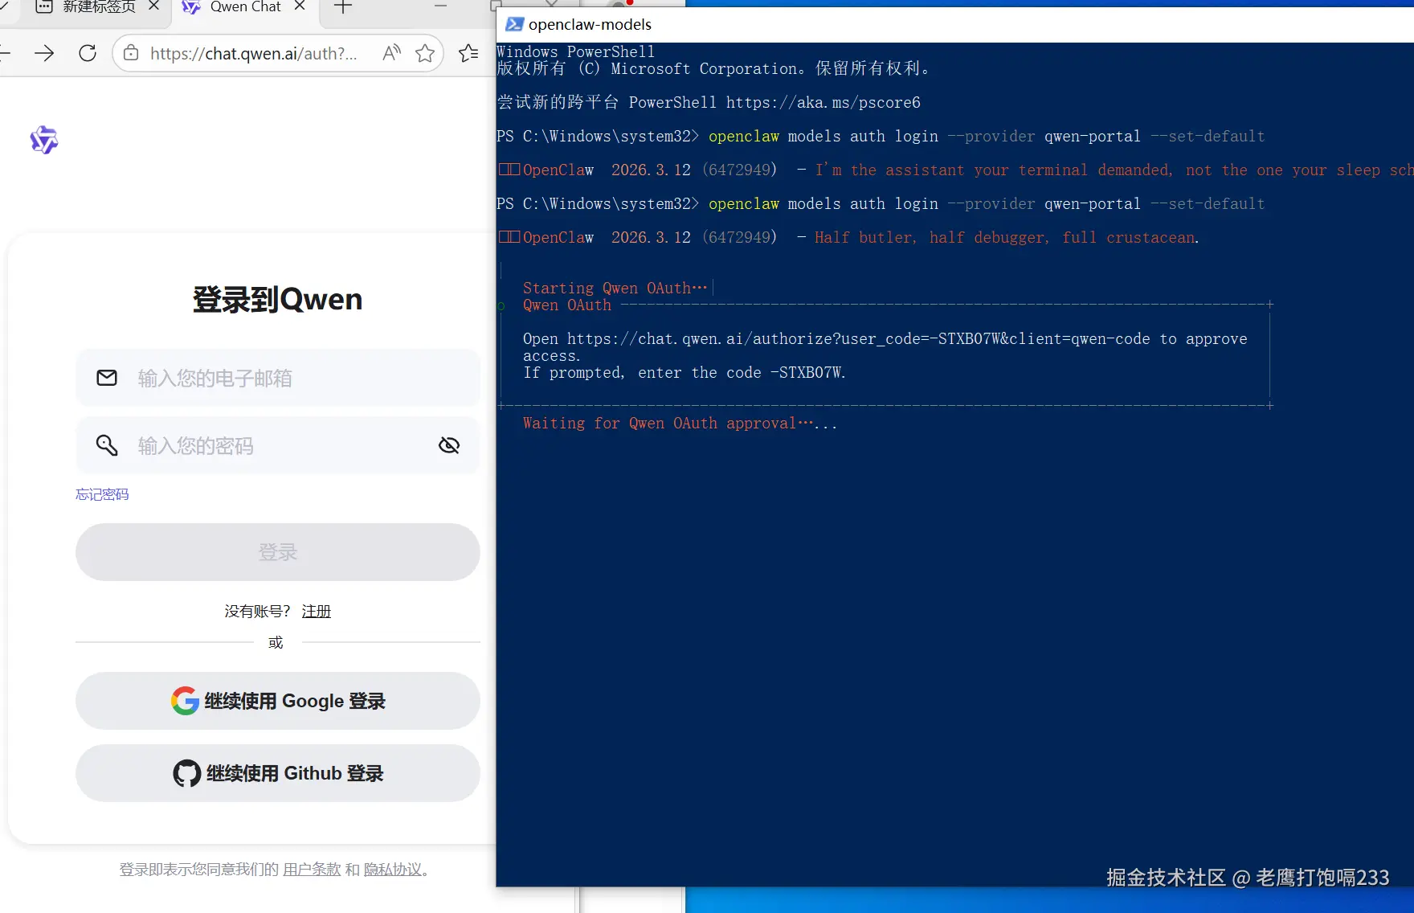Open the 忘记密码 forgot password link
The width and height of the screenshot is (1414, 913).
pos(102,494)
